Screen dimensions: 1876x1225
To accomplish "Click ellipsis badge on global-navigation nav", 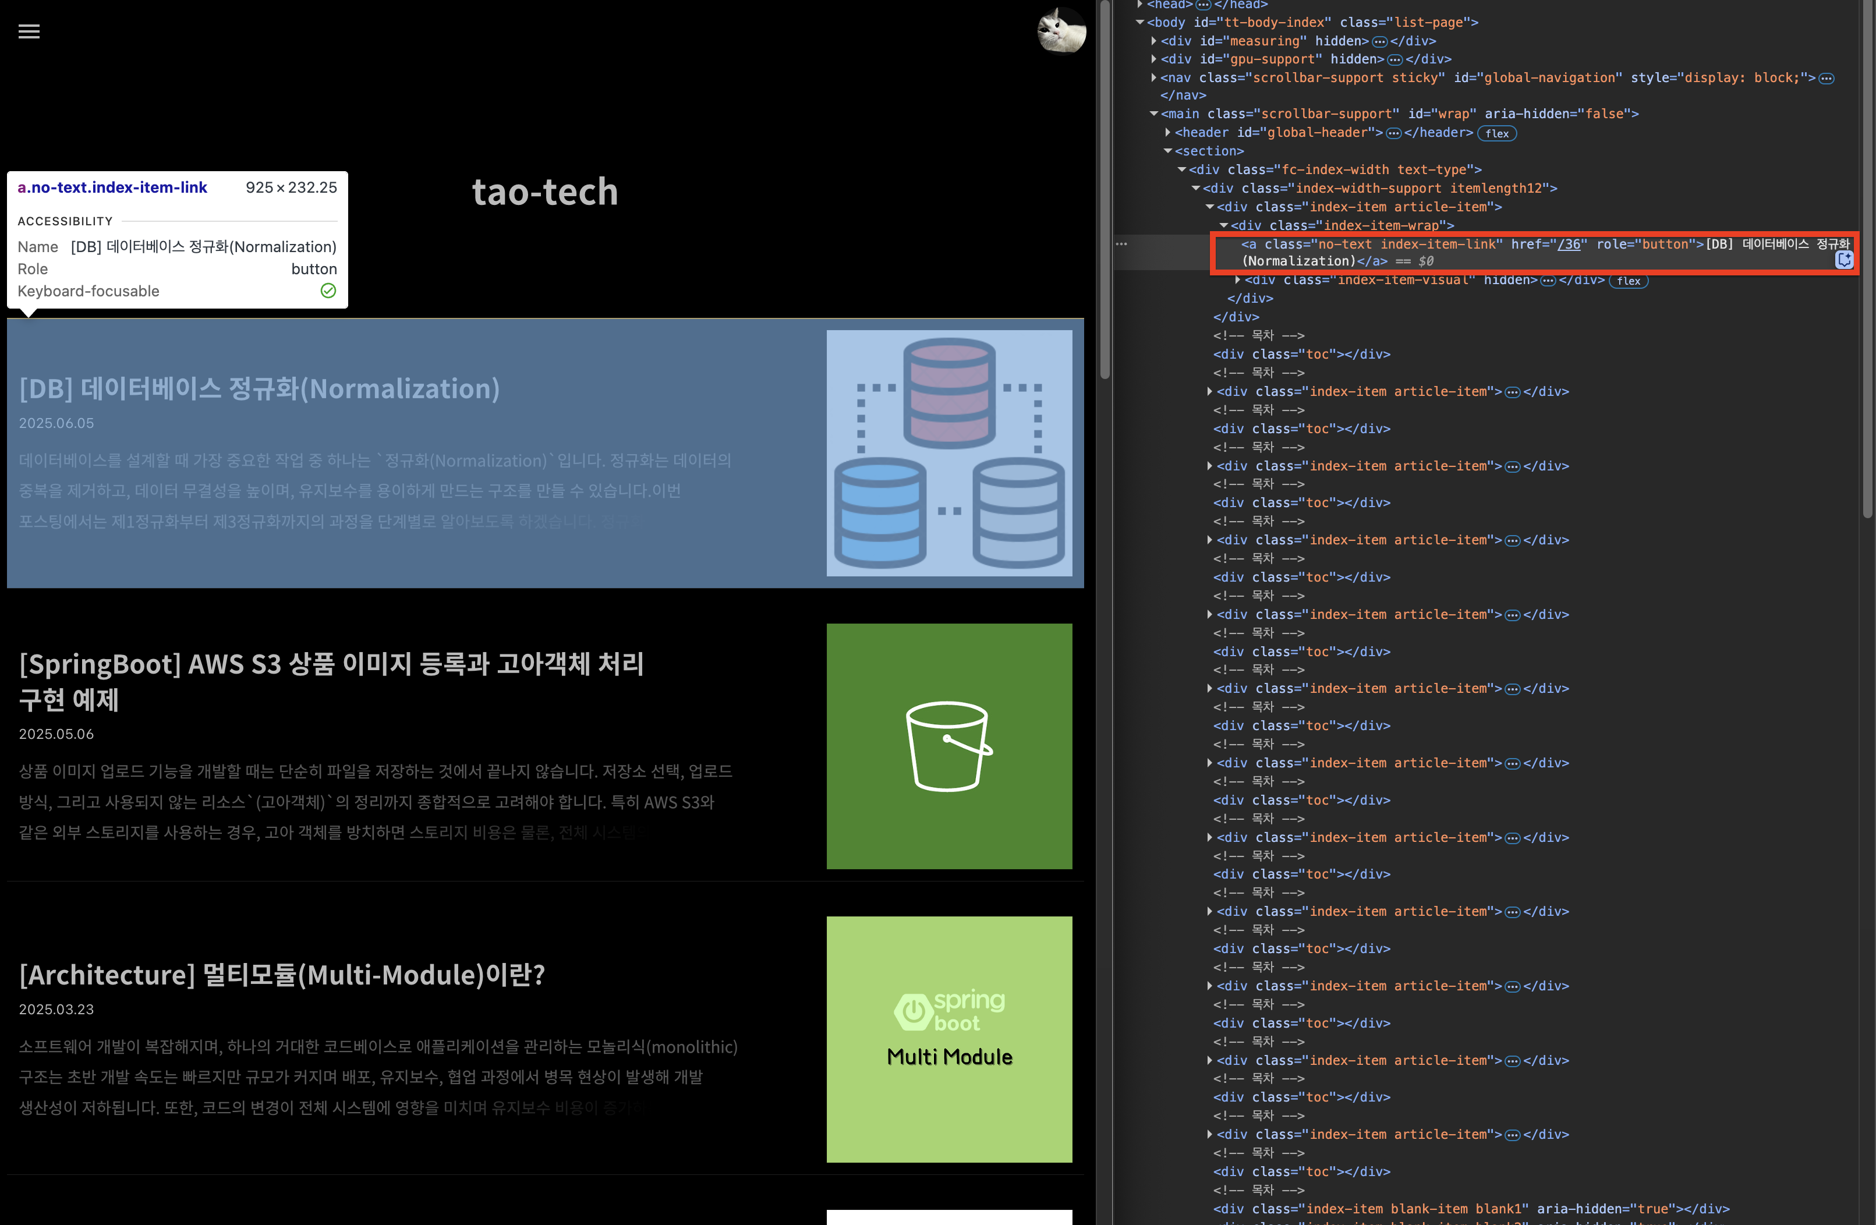I will coord(1827,78).
